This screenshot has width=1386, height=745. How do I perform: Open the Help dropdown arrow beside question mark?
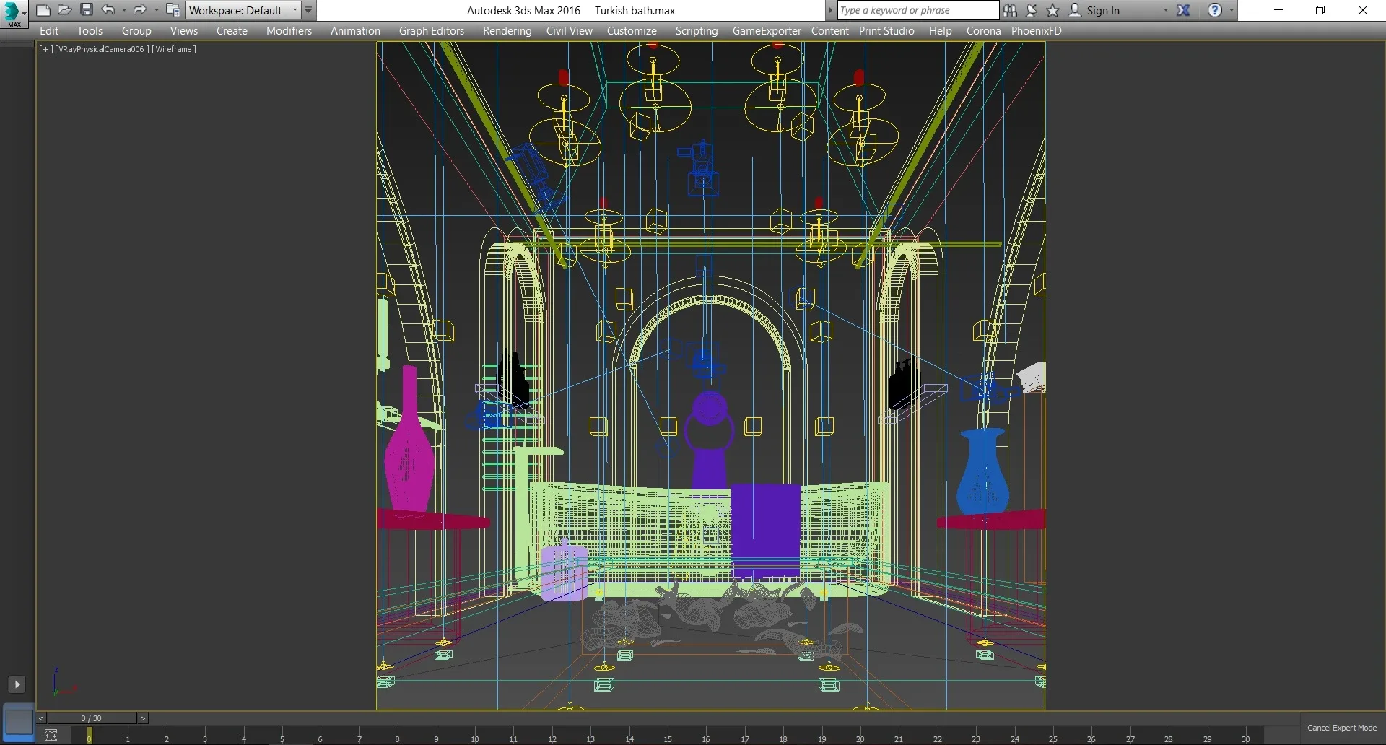click(x=1232, y=10)
